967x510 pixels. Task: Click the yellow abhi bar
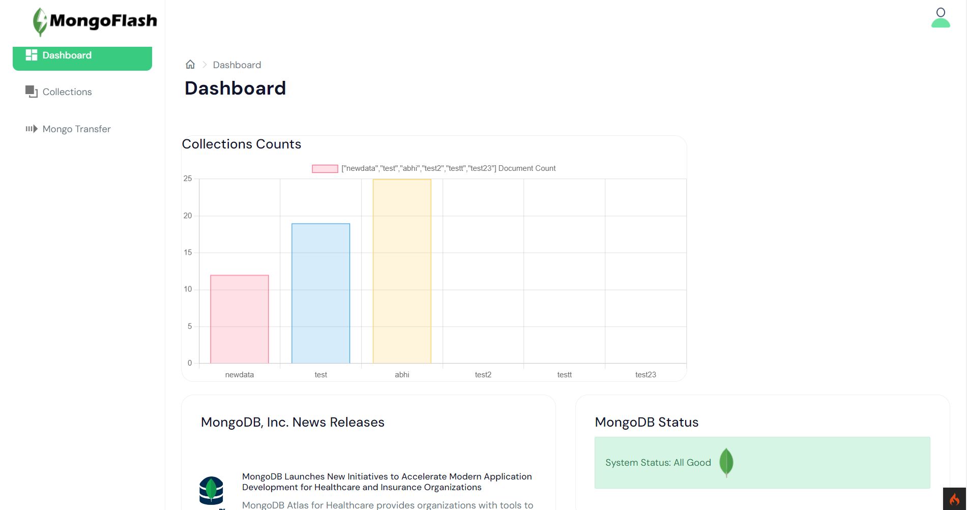pos(402,271)
